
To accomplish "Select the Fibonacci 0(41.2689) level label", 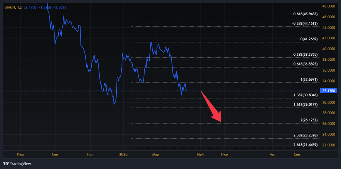I will click(309, 39).
